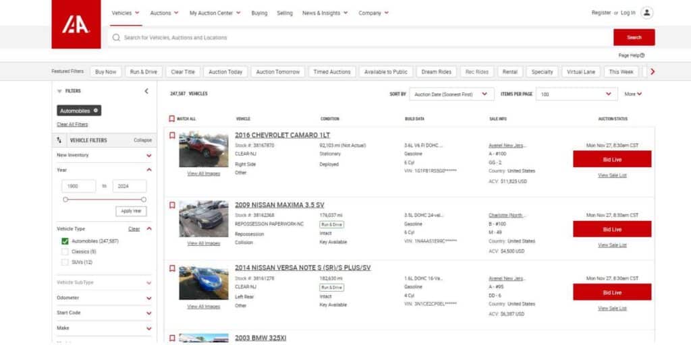The height and width of the screenshot is (345, 691).
Task: Click the year range slider's left handle
Action: tap(65, 199)
